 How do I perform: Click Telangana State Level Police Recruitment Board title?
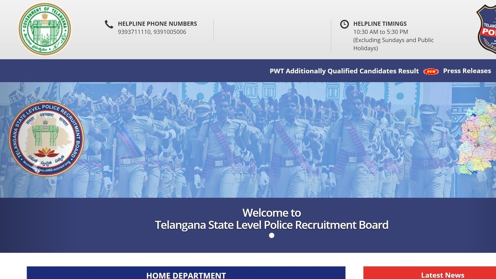[x=272, y=225]
